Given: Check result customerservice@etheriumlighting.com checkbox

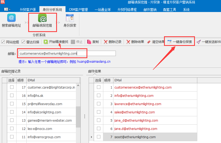Looking at the screenshot, I should [x=99, y=87].
